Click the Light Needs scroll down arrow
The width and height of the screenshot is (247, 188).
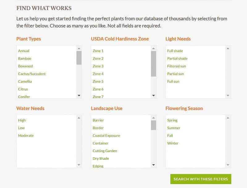coord(228,96)
